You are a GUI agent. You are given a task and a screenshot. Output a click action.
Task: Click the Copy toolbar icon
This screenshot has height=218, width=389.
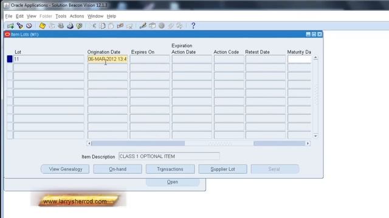click(x=103, y=25)
